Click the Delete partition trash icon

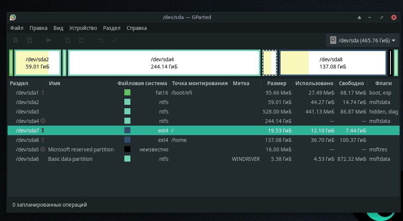point(30,40)
